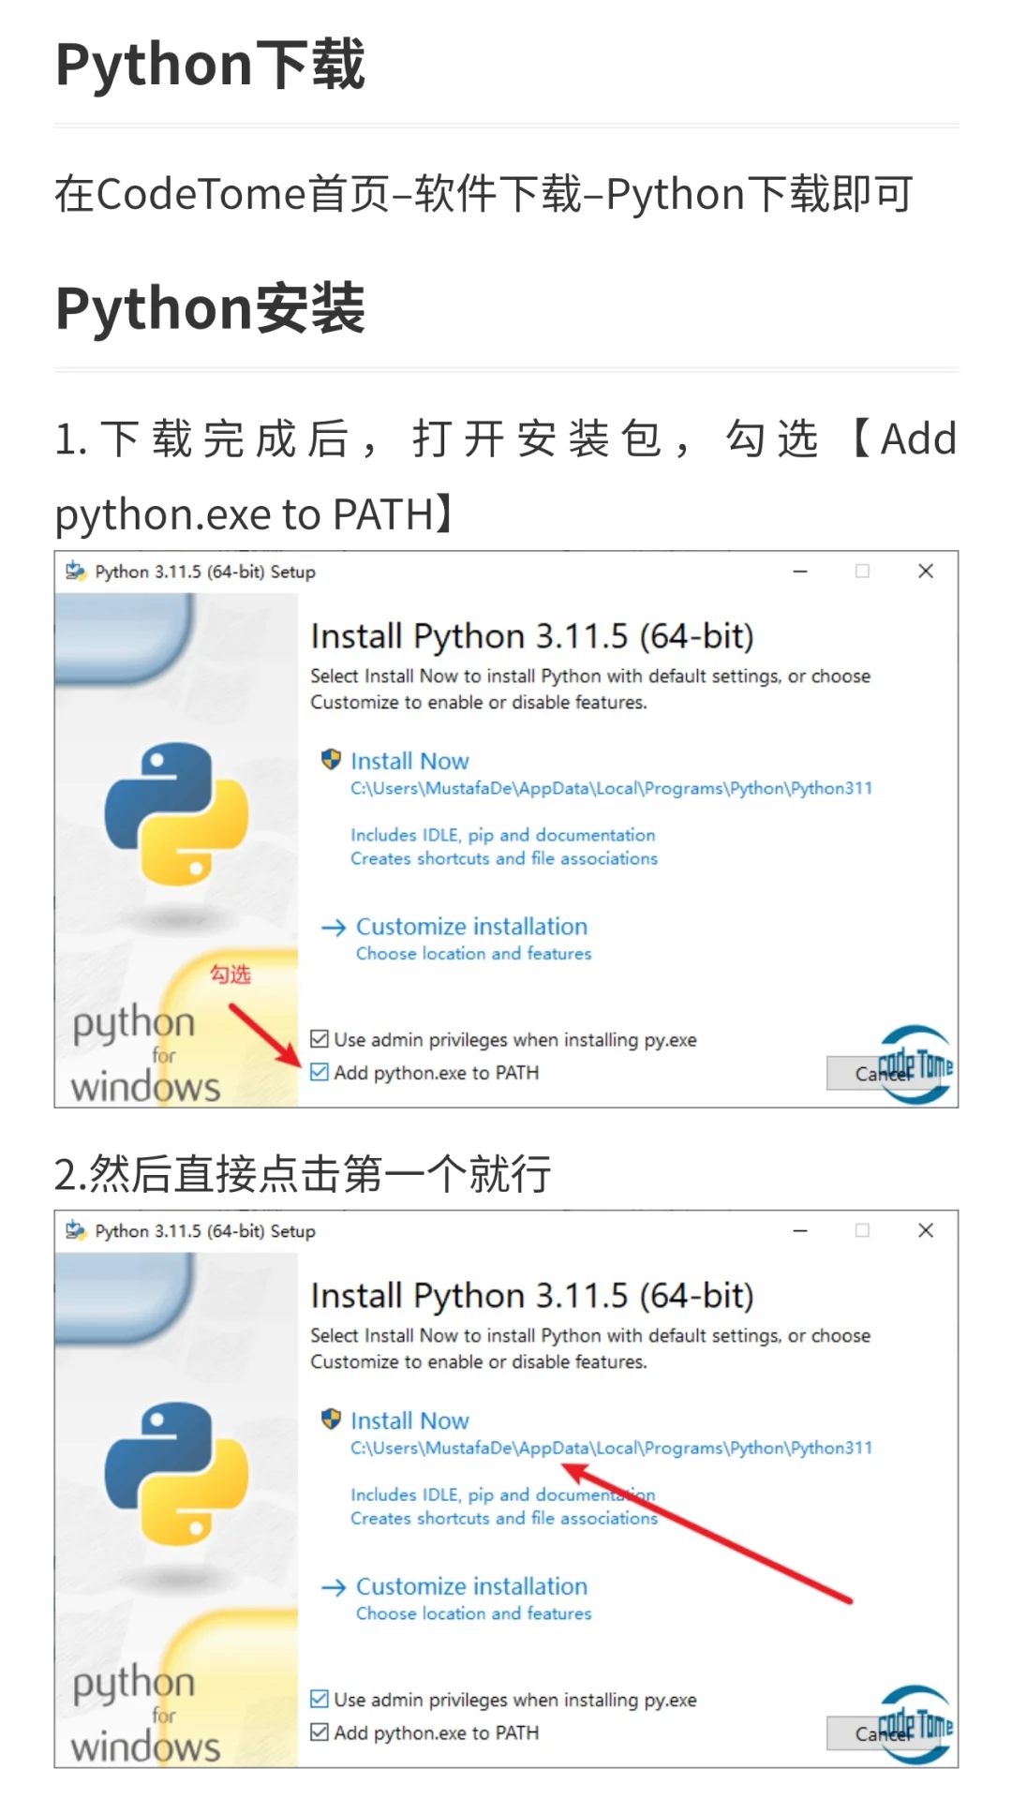
Task: Click 'Install Now' in the step 2 installer
Action: 409,1420
